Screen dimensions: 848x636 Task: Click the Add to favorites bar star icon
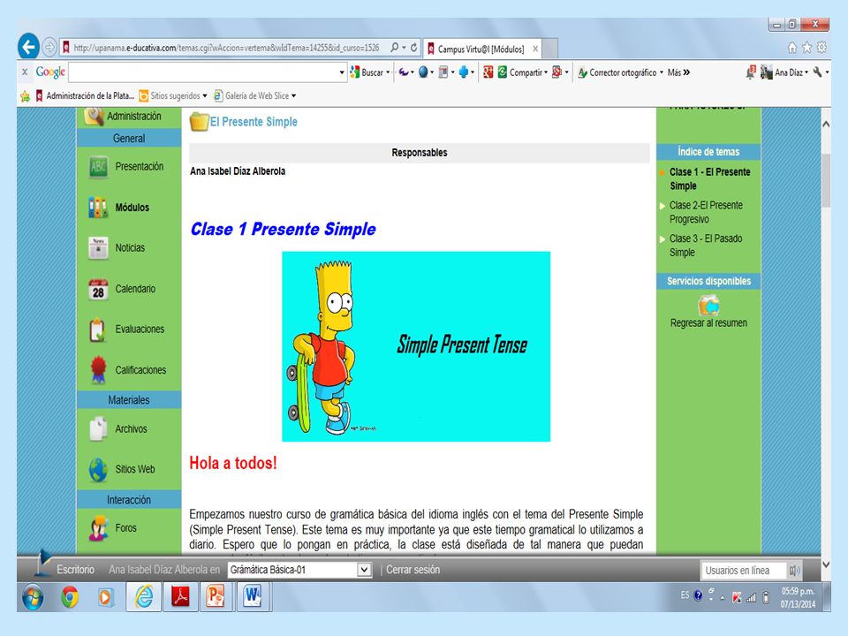point(25,96)
